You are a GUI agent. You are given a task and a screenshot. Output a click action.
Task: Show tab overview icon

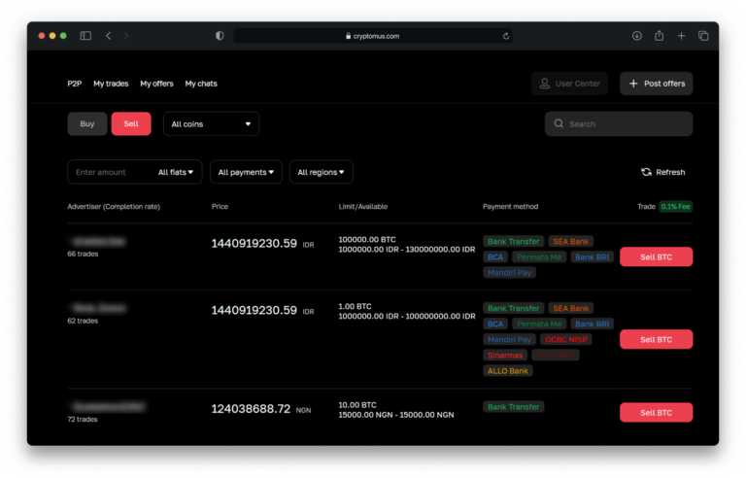tap(703, 36)
